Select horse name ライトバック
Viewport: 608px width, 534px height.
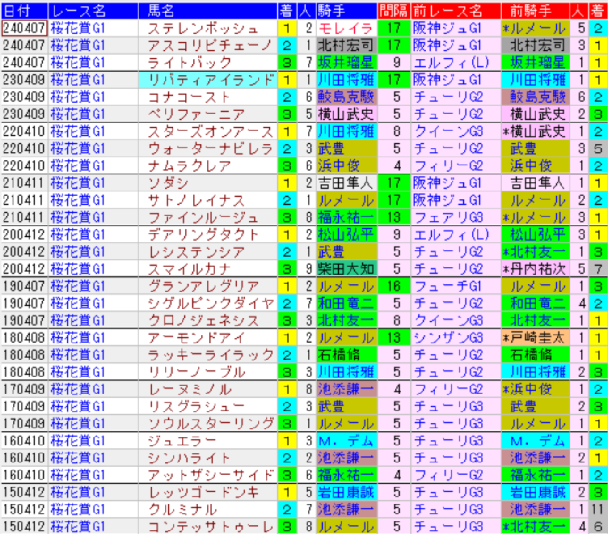tap(190, 63)
